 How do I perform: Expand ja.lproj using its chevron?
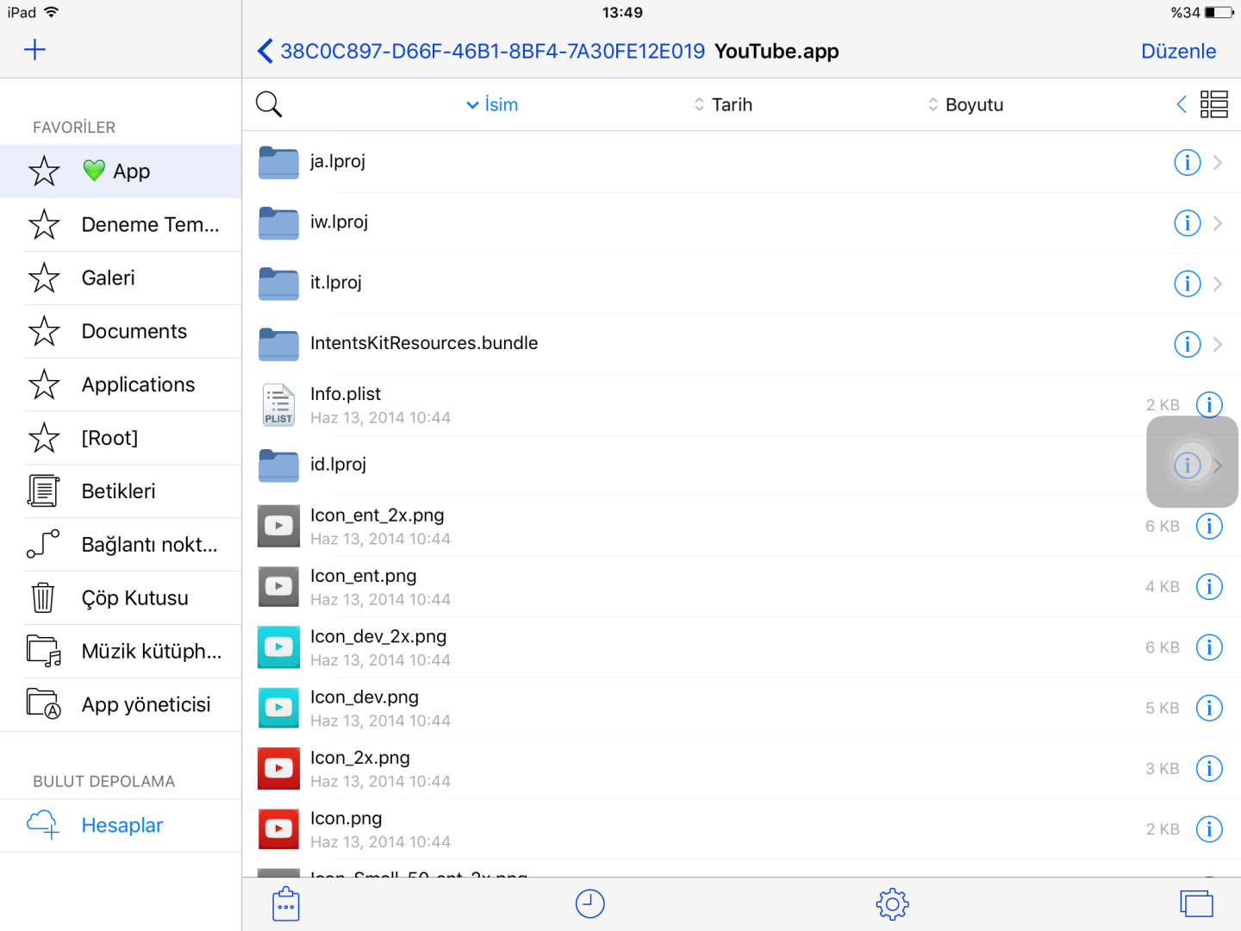tap(1218, 162)
